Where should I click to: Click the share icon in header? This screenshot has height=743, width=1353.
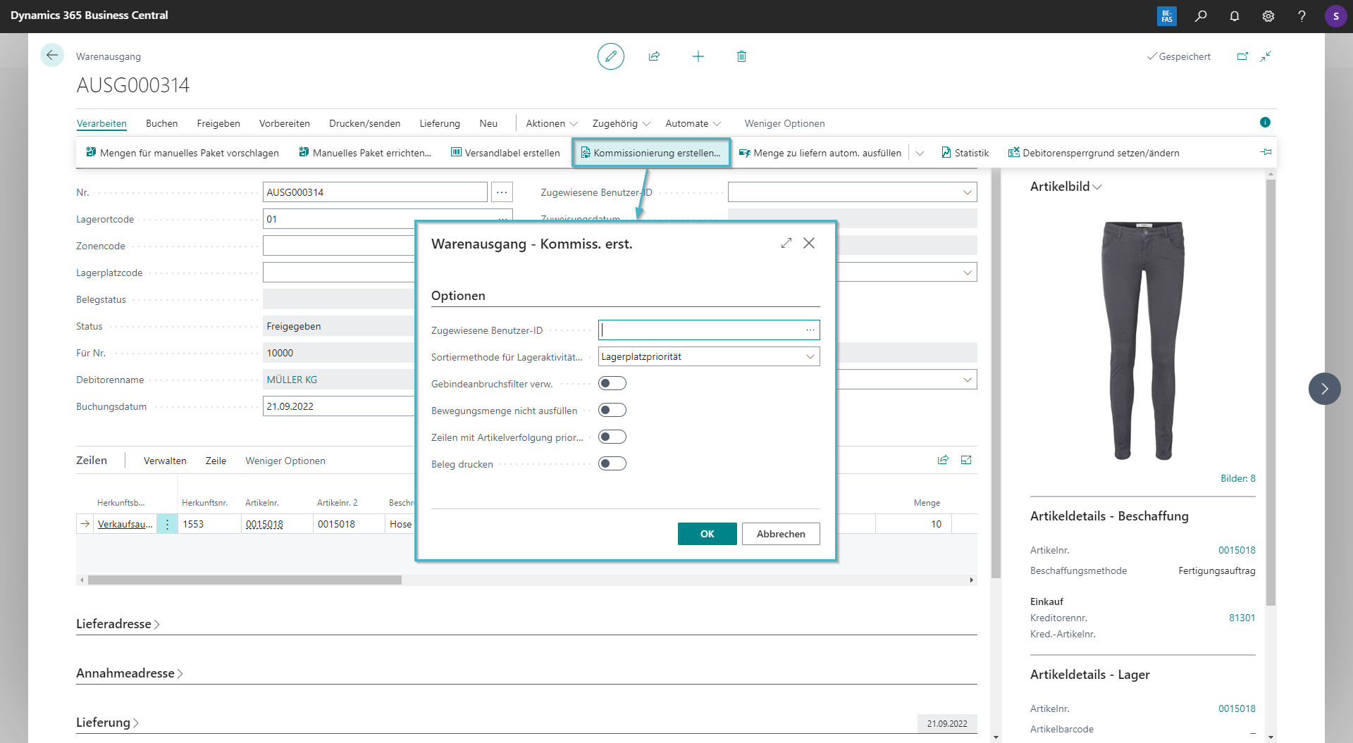point(654,56)
